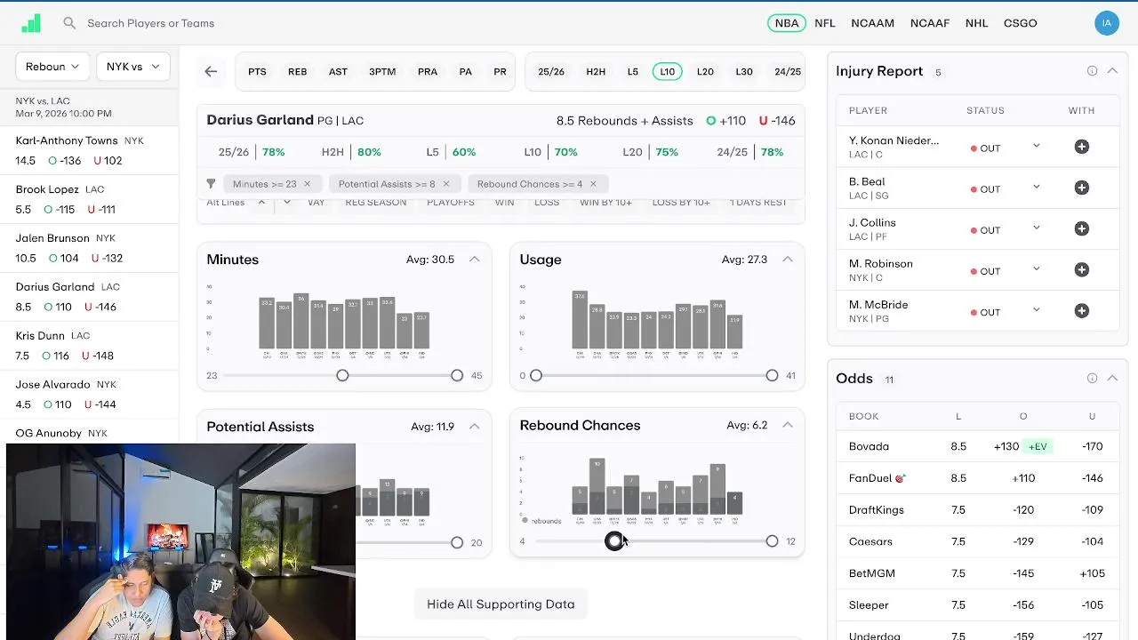
Task: Add J. Collins with plus icon
Action: tap(1082, 228)
